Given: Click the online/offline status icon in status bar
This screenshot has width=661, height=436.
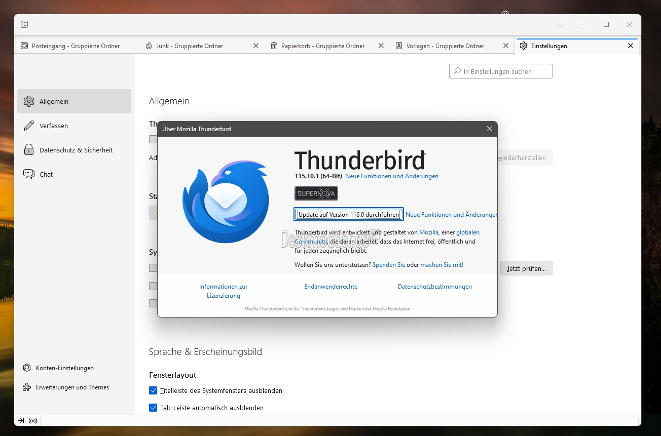Looking at the screenshot, I should (33, 421).
